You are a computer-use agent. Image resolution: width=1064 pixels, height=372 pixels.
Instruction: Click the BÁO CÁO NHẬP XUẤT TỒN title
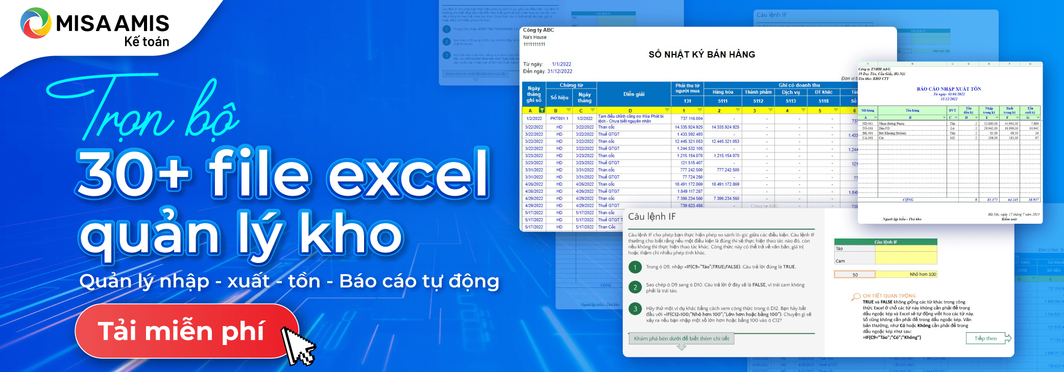point(949,89)
